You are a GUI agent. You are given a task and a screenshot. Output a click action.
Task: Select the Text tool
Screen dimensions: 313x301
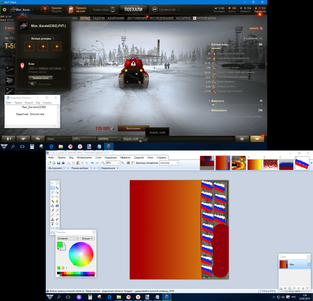tap(52, 224)
